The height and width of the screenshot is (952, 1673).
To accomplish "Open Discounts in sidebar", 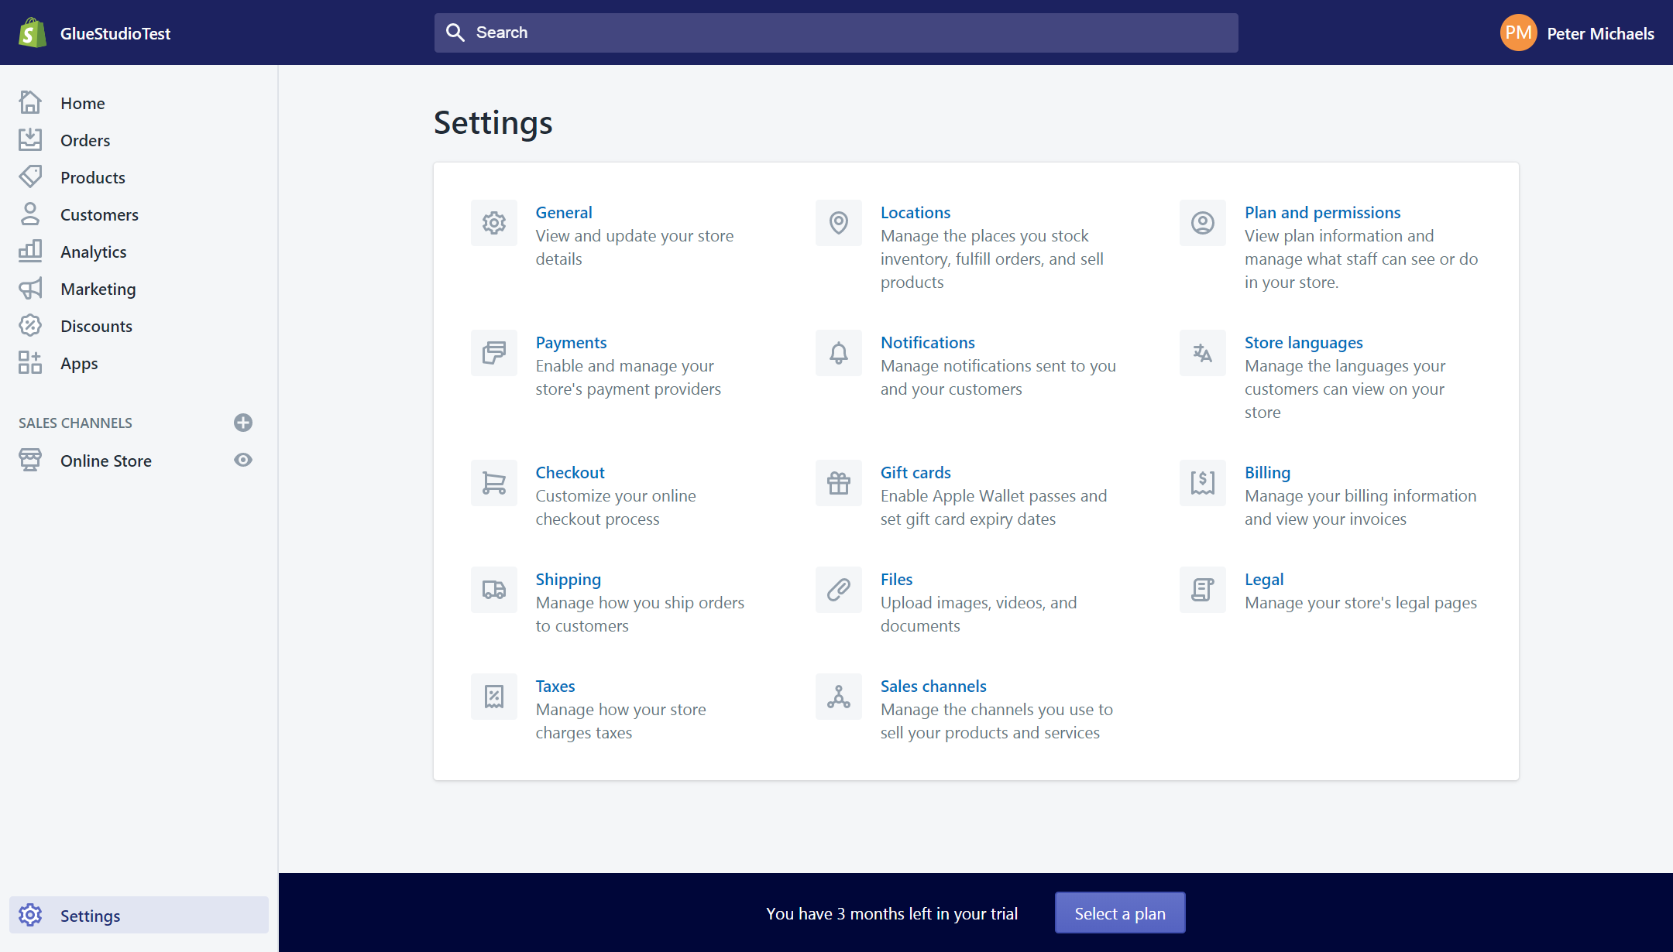I will pos(96,326).
